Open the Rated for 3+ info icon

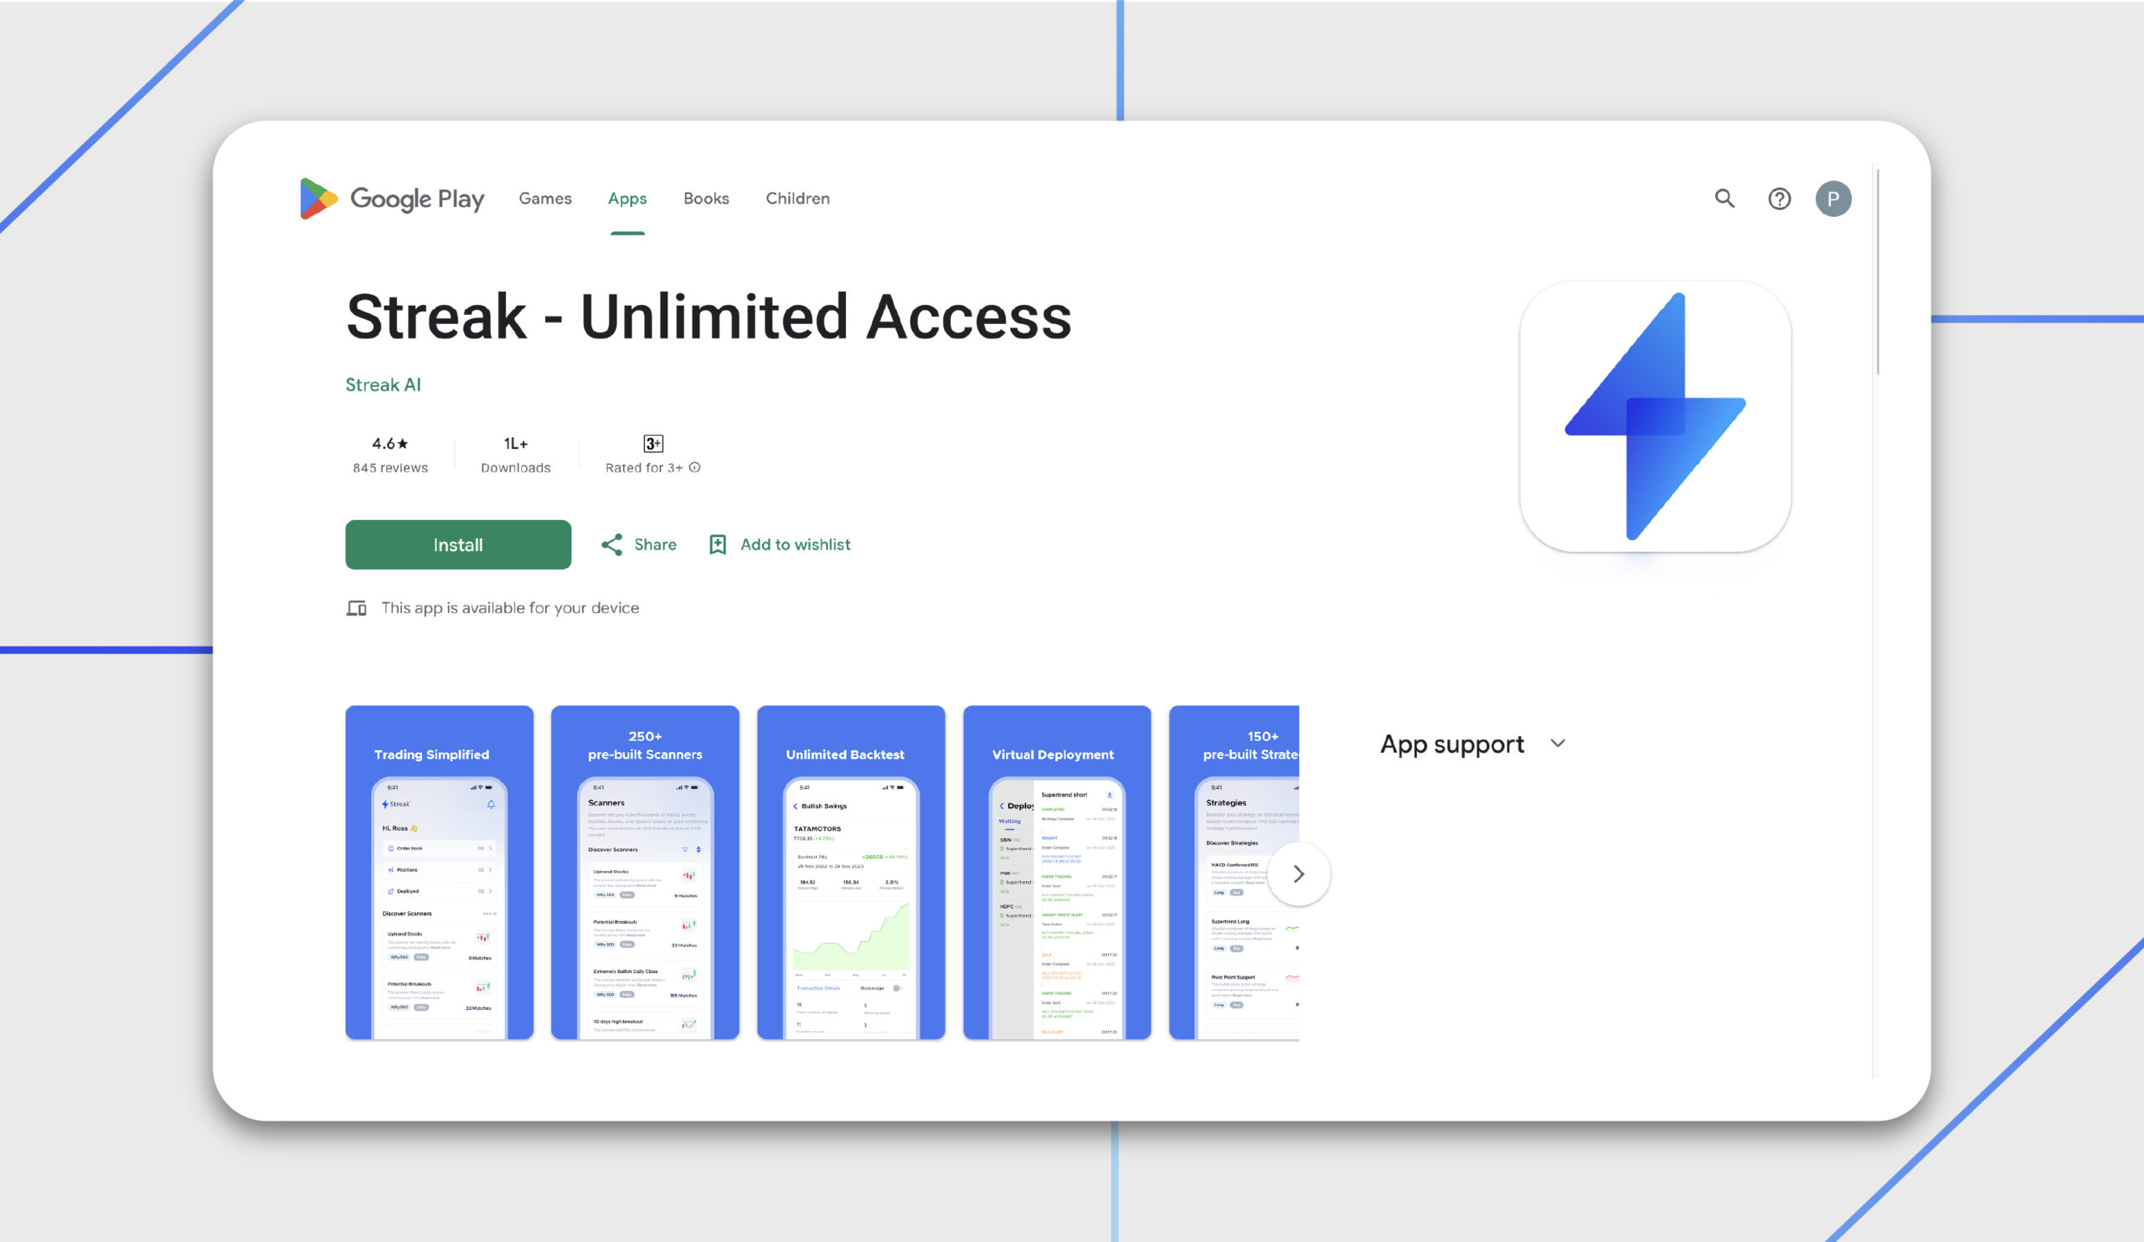pyautogui.click(x=695, y=467)
